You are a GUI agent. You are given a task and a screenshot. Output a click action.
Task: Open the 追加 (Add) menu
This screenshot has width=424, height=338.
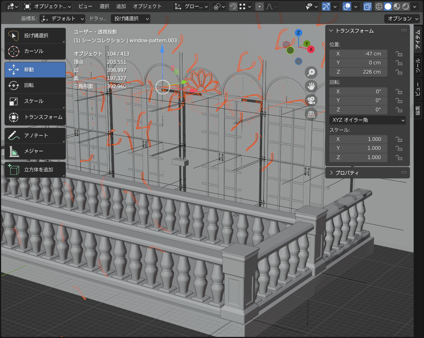121,6
